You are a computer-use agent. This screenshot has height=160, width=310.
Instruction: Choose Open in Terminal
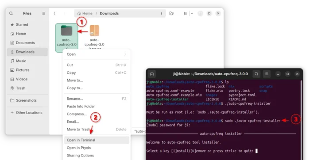[x=97, y=140]
